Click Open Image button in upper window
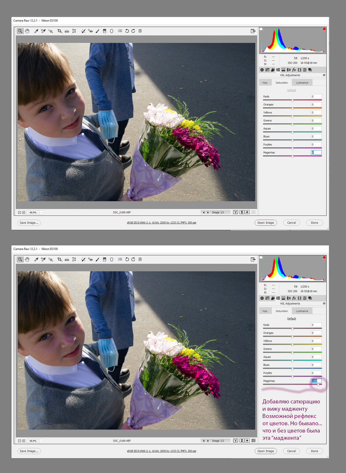 pos(265,222)
